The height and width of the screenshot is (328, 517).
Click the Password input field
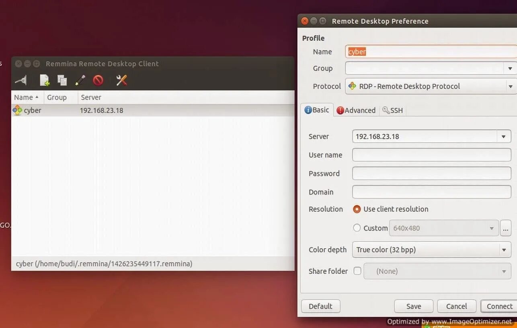tap(431, 173)
